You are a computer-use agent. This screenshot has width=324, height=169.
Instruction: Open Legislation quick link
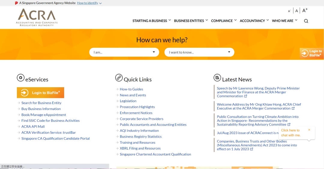pyautogui.click(x=128, y=101)
